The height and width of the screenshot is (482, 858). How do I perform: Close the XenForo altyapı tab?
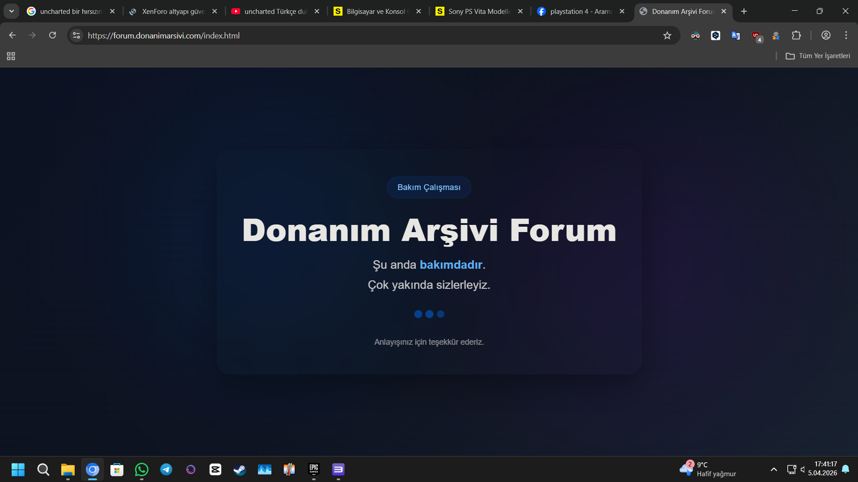coord(215,11)
